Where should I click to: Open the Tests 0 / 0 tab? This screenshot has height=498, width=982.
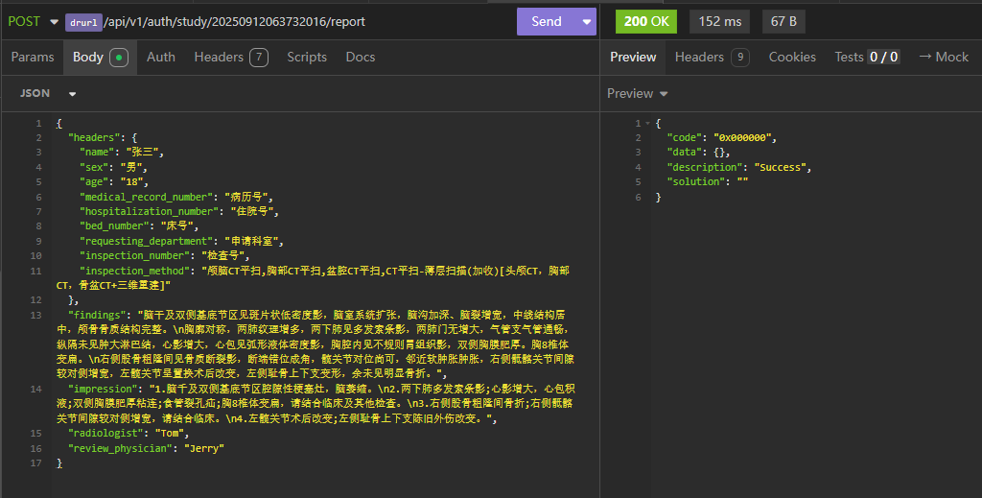[867, 57]
